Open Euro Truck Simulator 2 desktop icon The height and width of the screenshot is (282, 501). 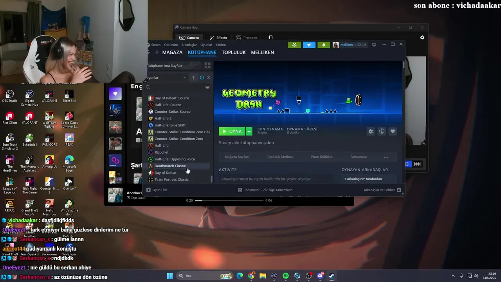10,142
